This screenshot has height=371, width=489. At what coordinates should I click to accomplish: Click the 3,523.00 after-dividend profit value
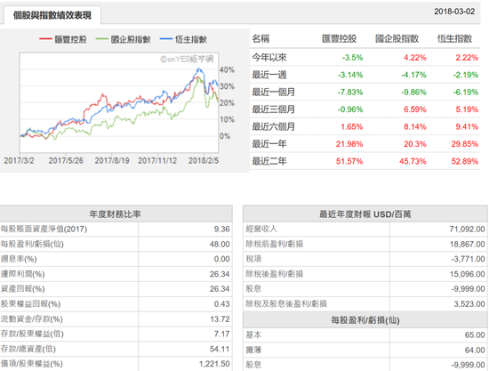469,304
